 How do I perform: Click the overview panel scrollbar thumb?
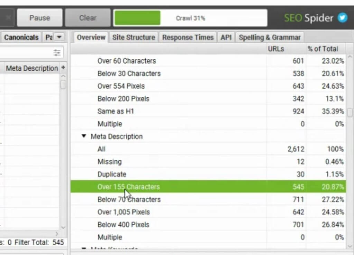tap(350, 112)
